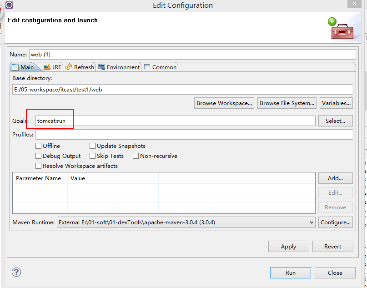
Task: Click into the Profiles text field
Action: click(x=194, y=135)
